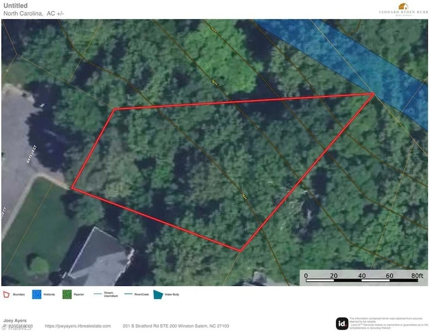The image size is (429, 331).
Task: Click the Stream, Intermittent legend line
Action: click(97, 293)
